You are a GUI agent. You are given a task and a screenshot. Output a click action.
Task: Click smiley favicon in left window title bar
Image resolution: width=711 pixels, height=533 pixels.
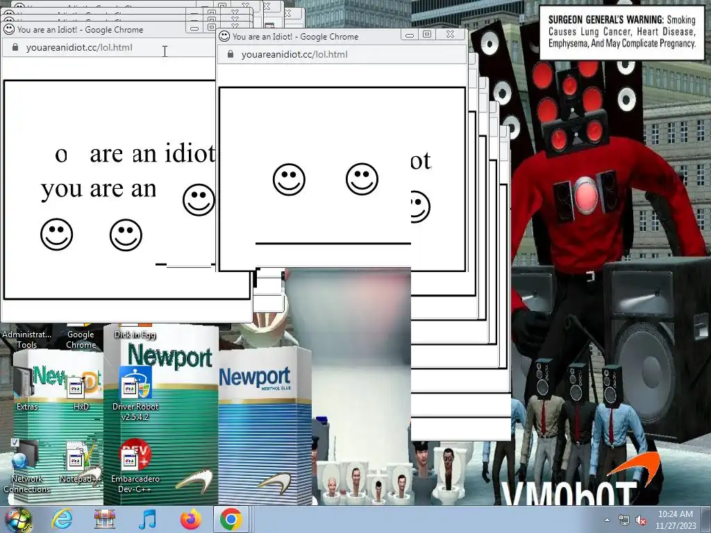point(8,29)
